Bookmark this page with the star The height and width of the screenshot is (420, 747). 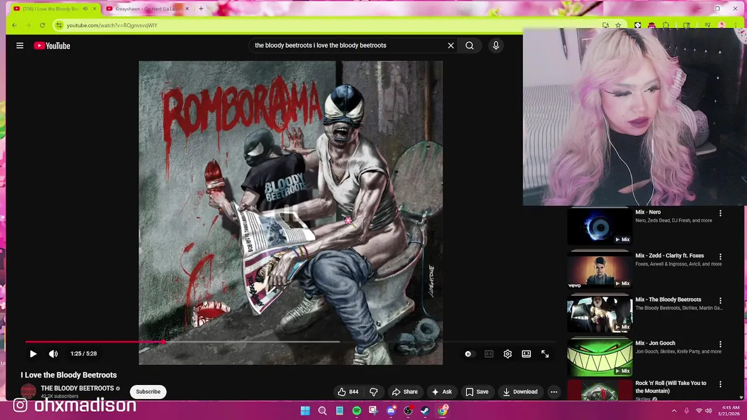(x=618, y=25)
